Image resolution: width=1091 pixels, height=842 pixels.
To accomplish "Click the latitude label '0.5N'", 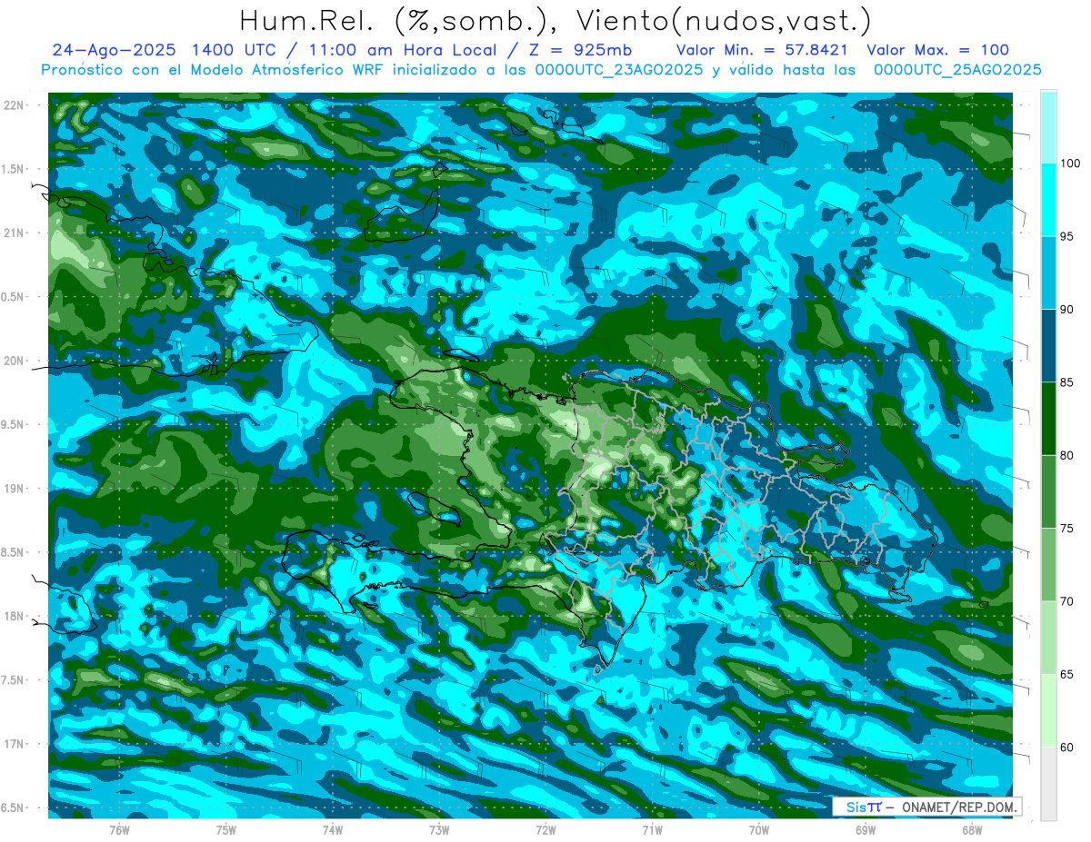I will coord(13,297).
